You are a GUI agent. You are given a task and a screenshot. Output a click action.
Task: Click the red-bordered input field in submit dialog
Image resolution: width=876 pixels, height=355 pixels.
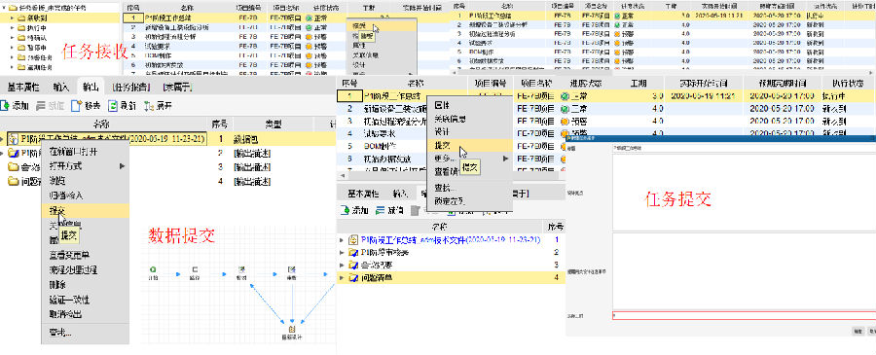tap(744, 315)
